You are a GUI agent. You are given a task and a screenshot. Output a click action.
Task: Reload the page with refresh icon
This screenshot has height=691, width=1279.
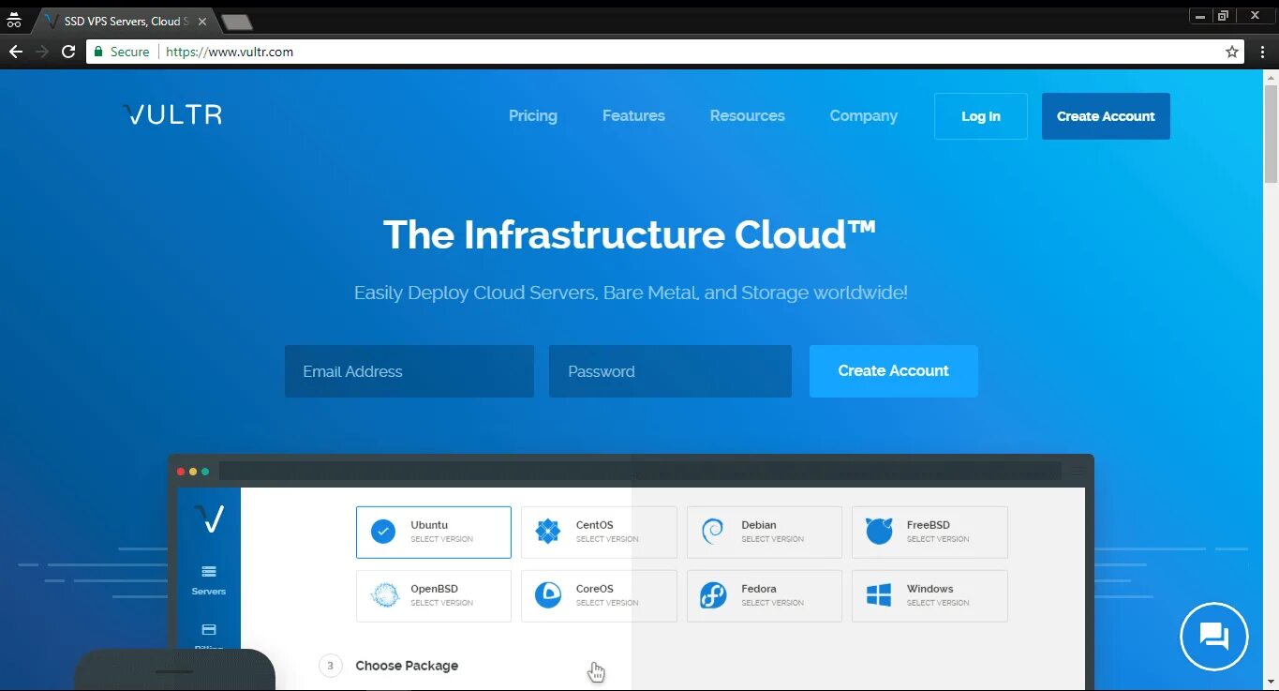coord(68,52)
